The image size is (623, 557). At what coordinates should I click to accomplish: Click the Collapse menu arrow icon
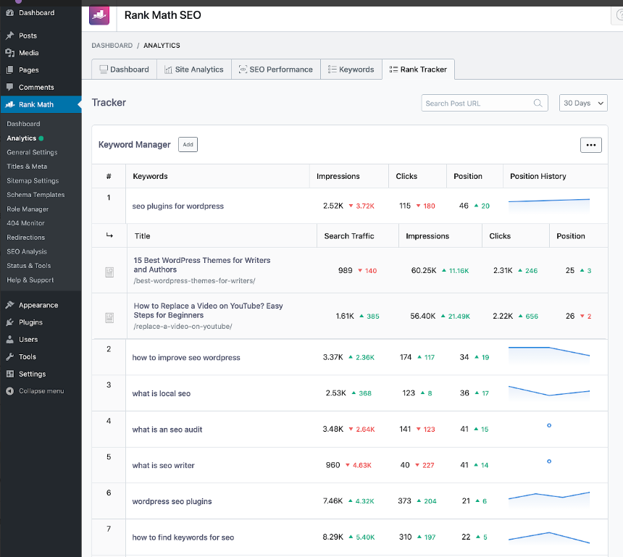coord(10,391)
